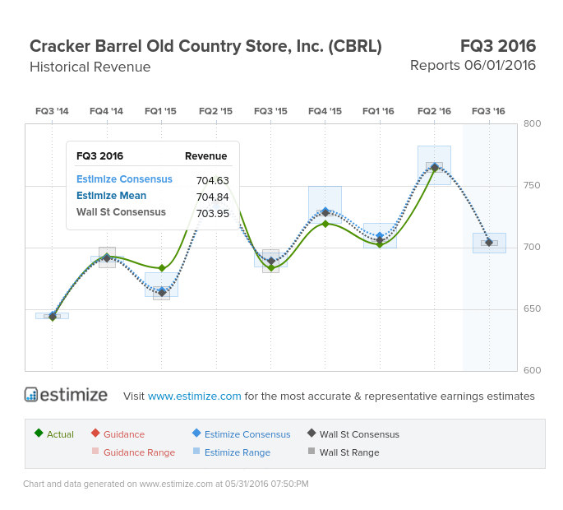Select the FQ3 '14 axis label

point(52,111)
